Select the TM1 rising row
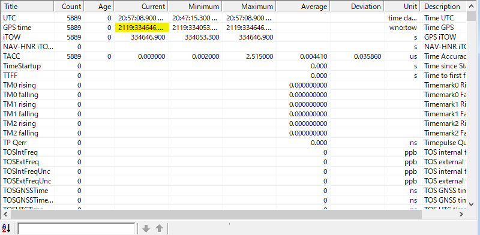480x235 pixels. point(233,104)
